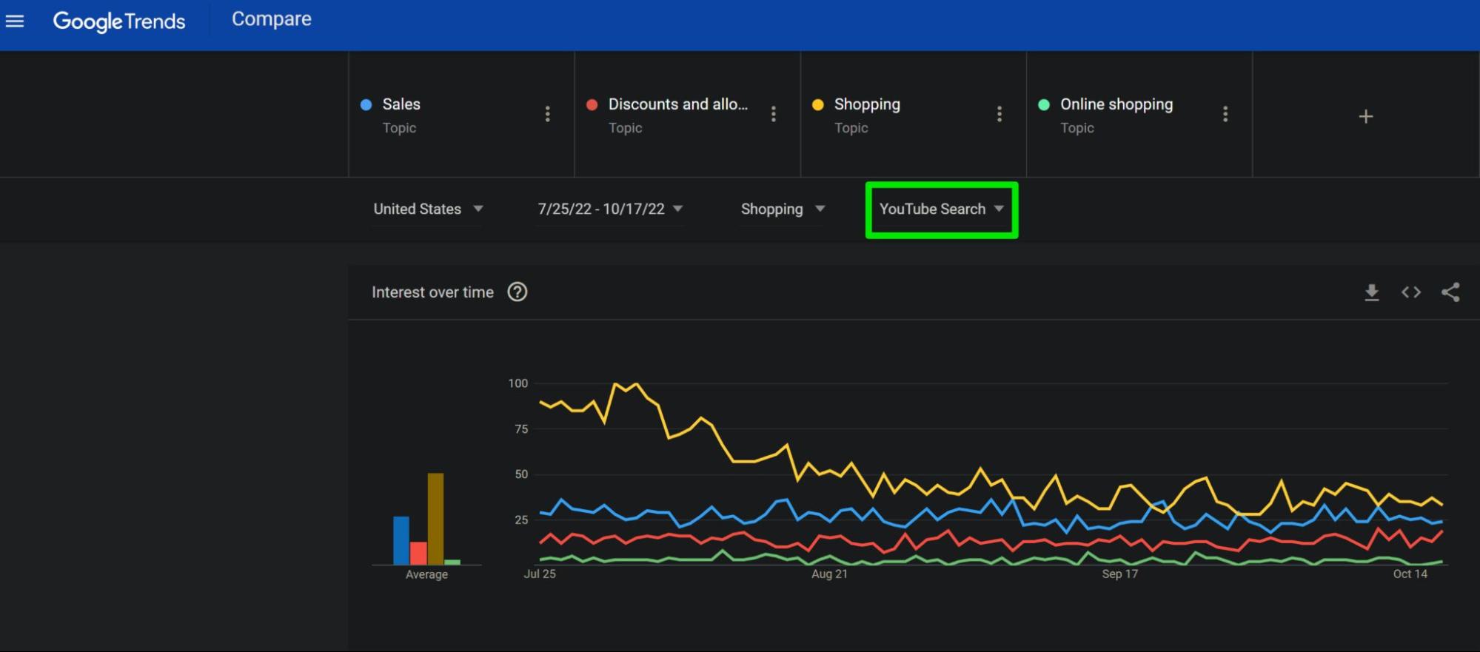The height and width of the screenshot is (652, 1480).
Task: Open the YouTube Search type dropdown
Action: tap(941, 209)
